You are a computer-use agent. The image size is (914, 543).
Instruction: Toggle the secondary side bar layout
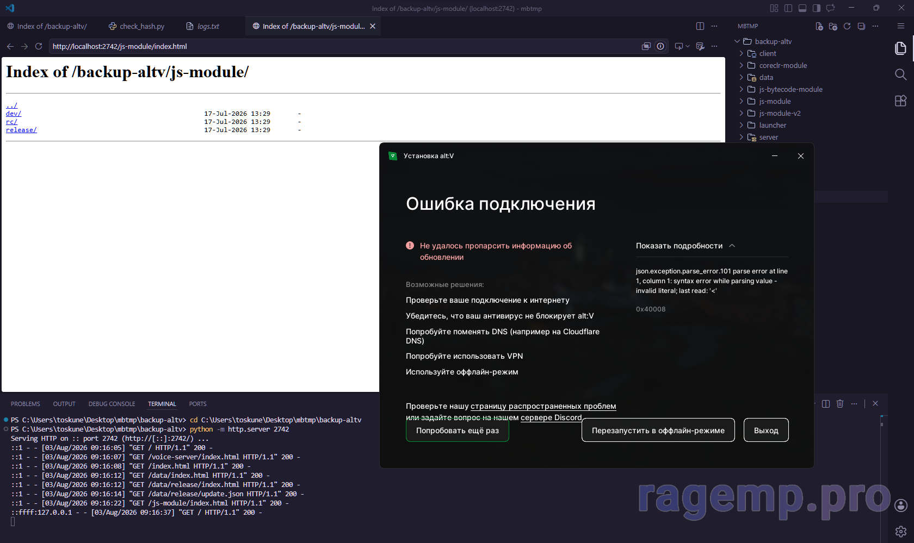click(817, 8)
